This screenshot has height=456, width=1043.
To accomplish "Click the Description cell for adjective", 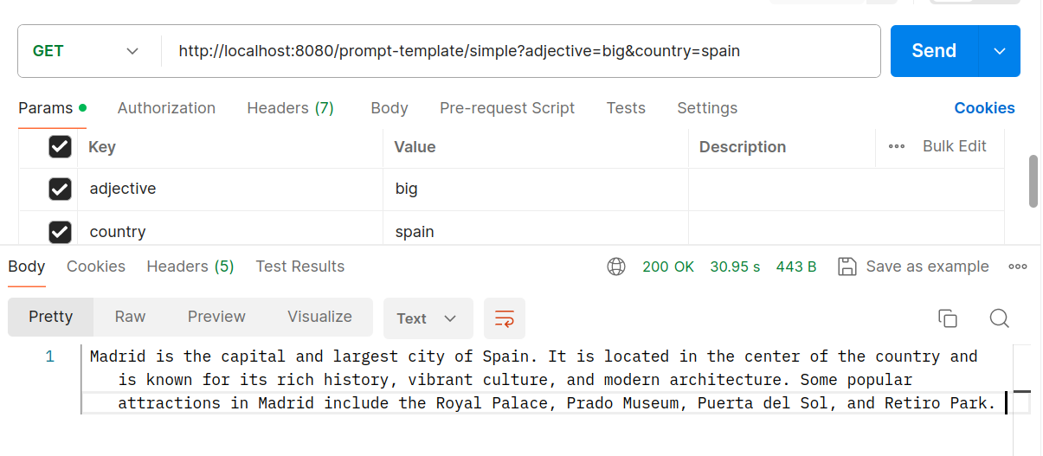I will pos(847,189).
